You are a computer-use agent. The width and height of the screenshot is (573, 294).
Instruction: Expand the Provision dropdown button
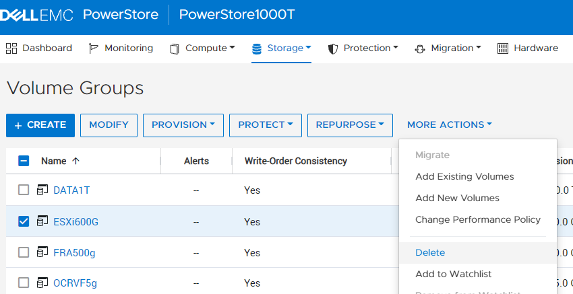183,125
